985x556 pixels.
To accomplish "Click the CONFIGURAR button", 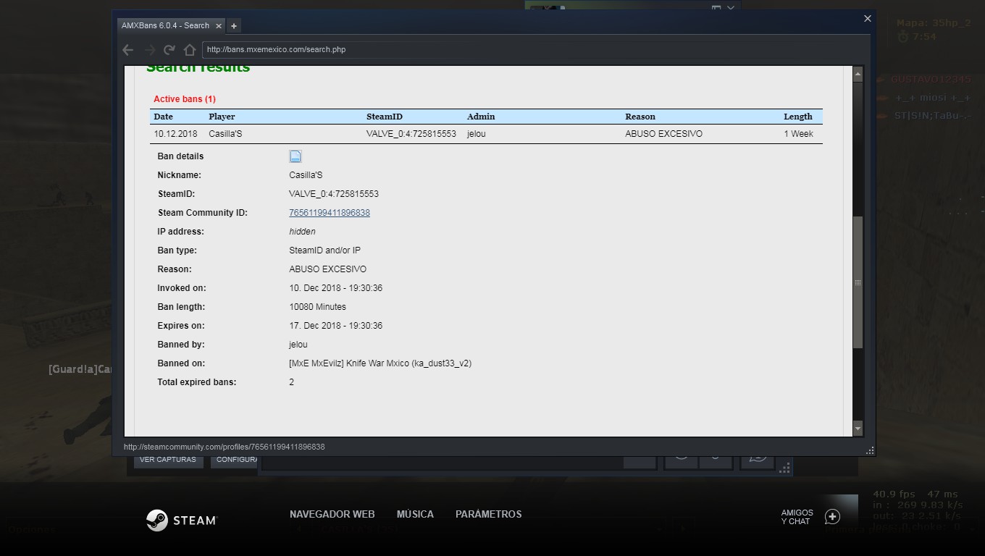I will [235, 460].
